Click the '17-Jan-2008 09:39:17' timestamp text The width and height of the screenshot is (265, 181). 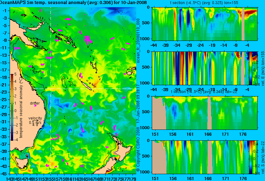(138, 104)
